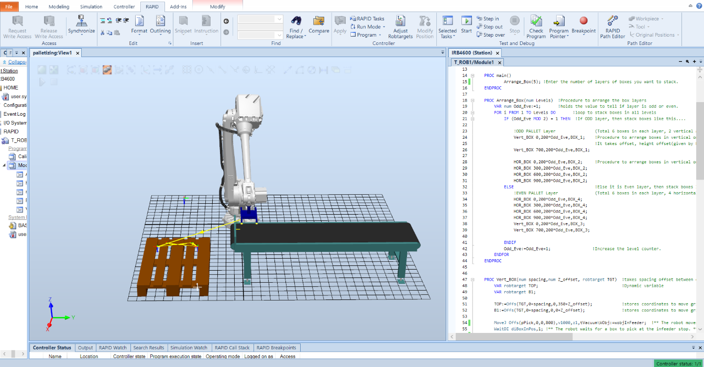This screenshot has width=704, height=367.
Task: Run Check Program
Action: click(536, 27)
